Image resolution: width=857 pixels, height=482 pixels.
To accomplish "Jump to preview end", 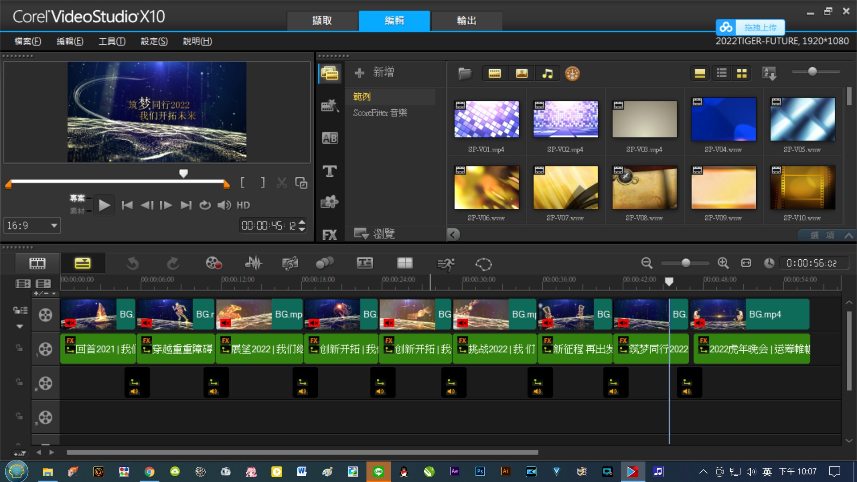I will pos(186,205).
